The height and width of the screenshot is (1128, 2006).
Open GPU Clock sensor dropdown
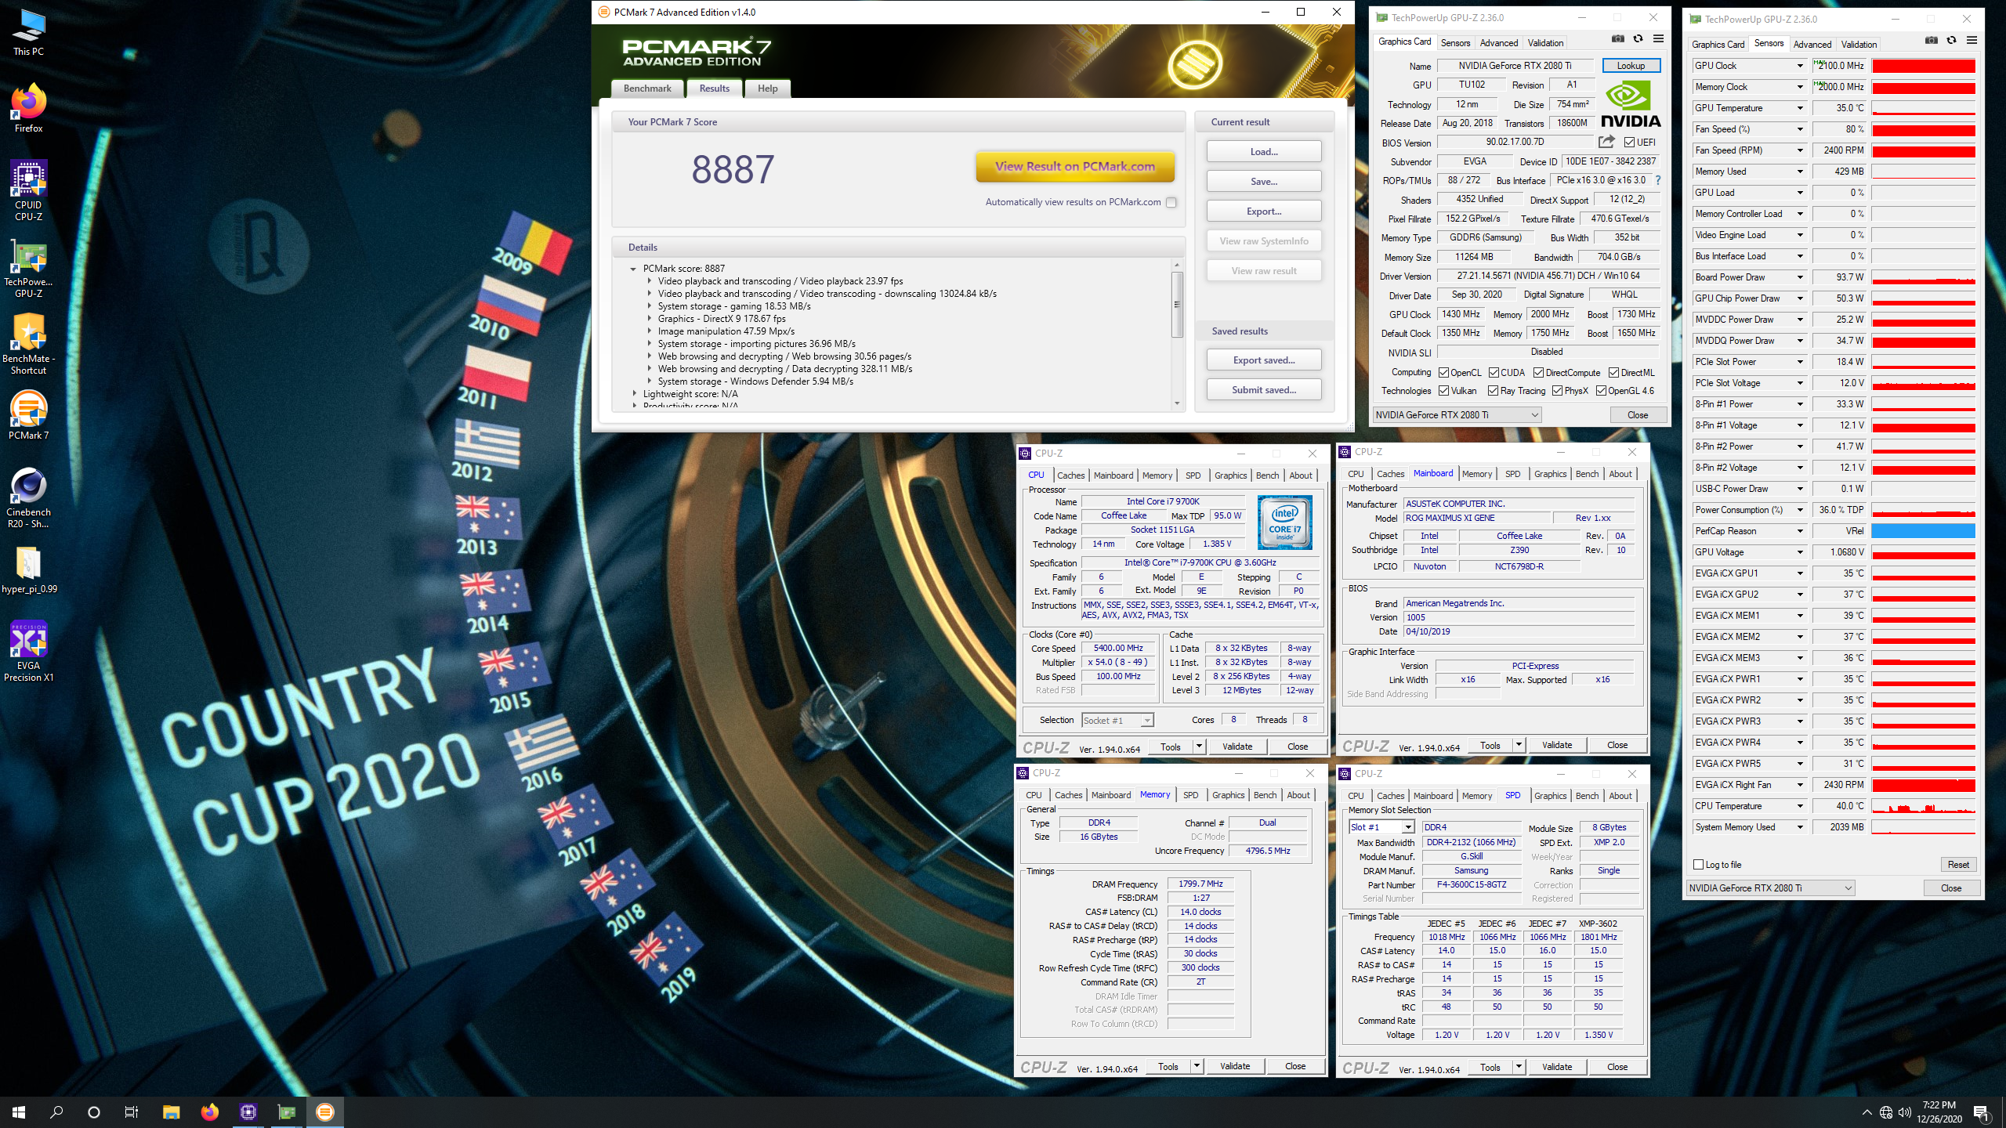[x=1800, y=66]
